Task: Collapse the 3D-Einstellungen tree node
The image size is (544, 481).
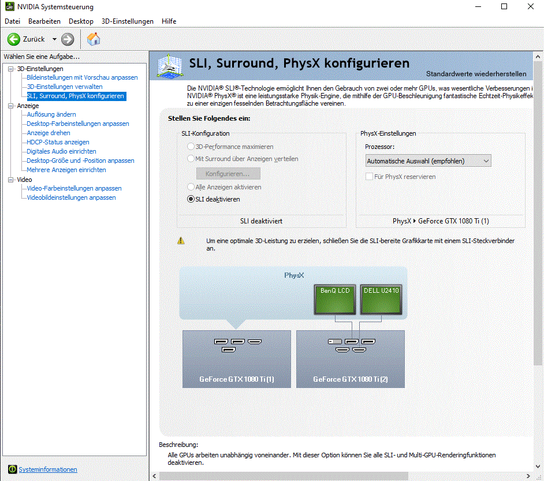Action: click(x=11, y=69)
